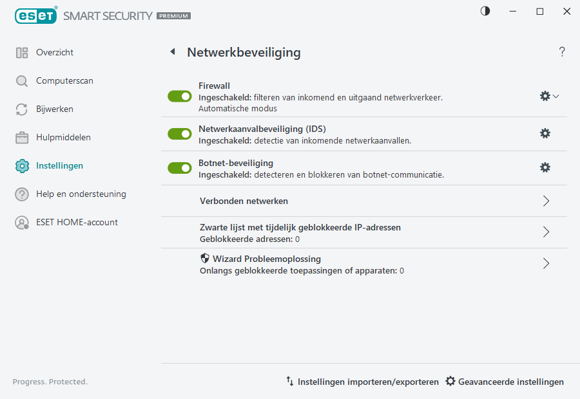Image resolution: width=580 pixels, height=399 pixels.
Task: Open the Botnet-beveiliging settings gear
Action: pyautogui.click(x=545, y=167)
